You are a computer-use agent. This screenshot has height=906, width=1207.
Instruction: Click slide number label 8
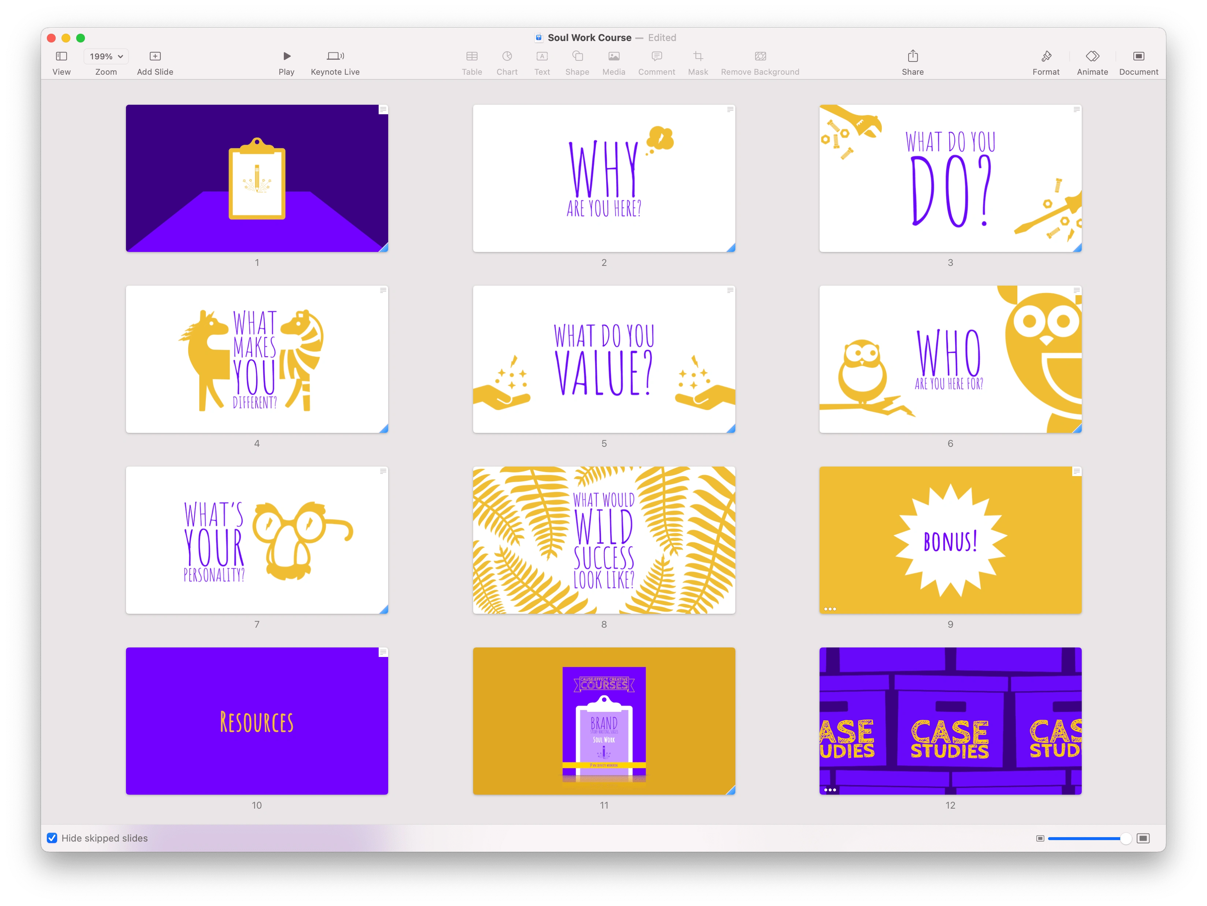[604, 624]
